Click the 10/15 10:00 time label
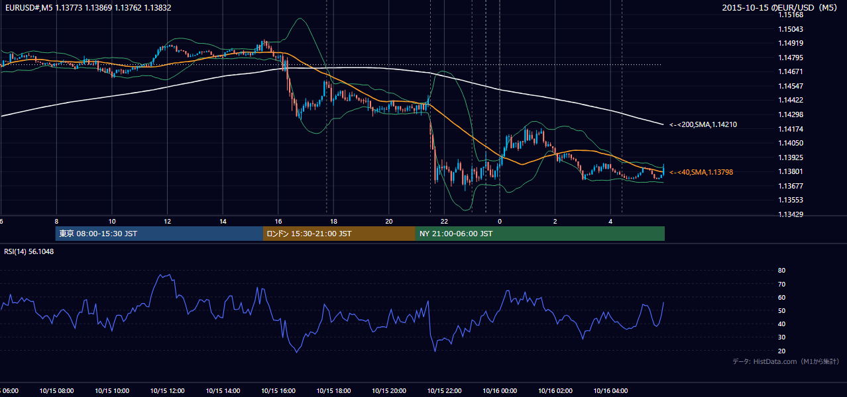 point(111,391)
